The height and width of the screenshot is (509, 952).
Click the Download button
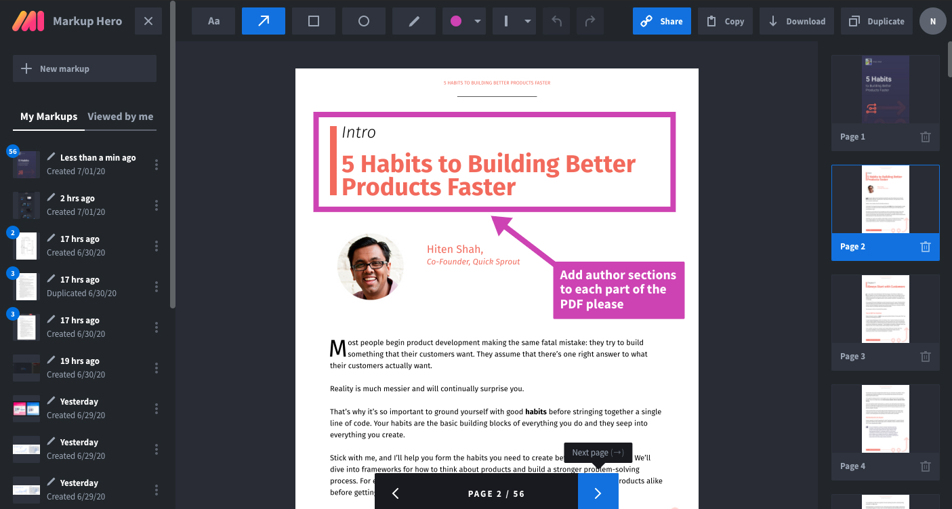pyautogui.click(x=797, y=21)
